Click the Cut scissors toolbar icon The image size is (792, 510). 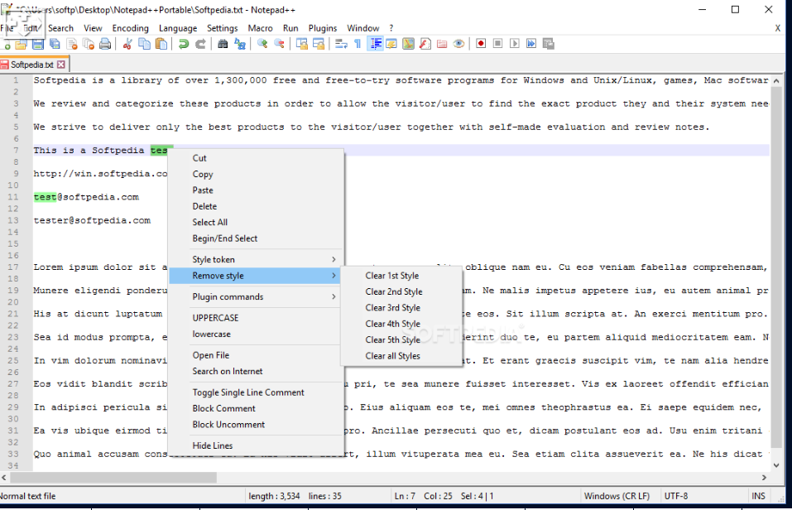pyautogui.click(x=127, y=45)
